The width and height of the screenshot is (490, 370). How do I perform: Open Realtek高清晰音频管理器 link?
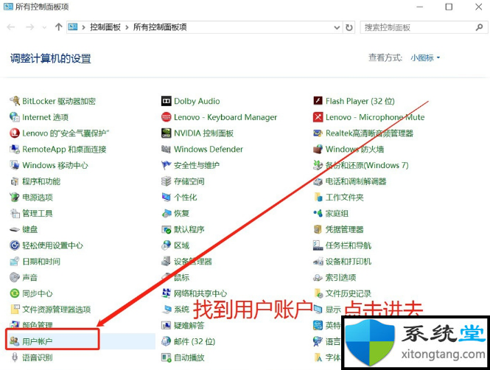point(369,133)
